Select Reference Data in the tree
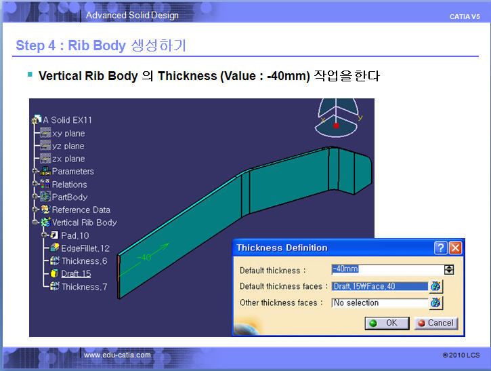 click(81, 210)
